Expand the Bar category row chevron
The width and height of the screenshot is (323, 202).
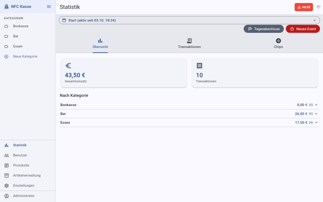click(316, 114)
